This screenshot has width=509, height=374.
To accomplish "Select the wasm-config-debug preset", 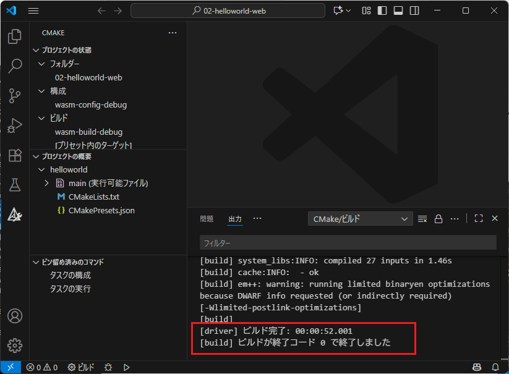I will click(91, 104).
